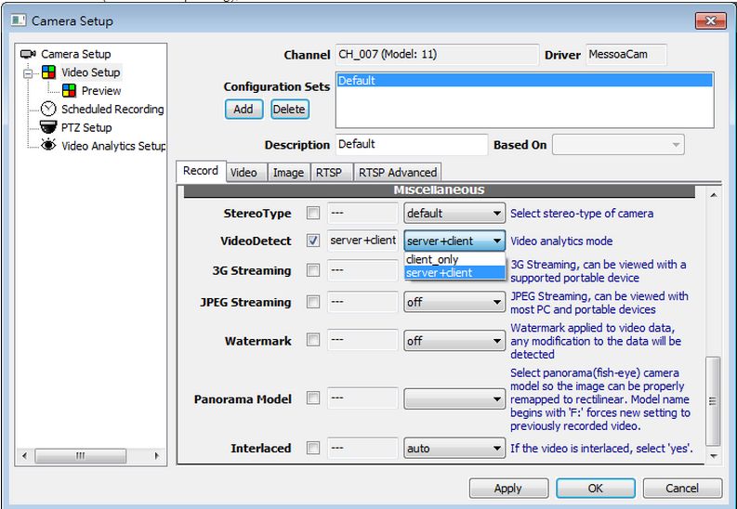Click the Channel CH_007 field

[x=437, y=55]
